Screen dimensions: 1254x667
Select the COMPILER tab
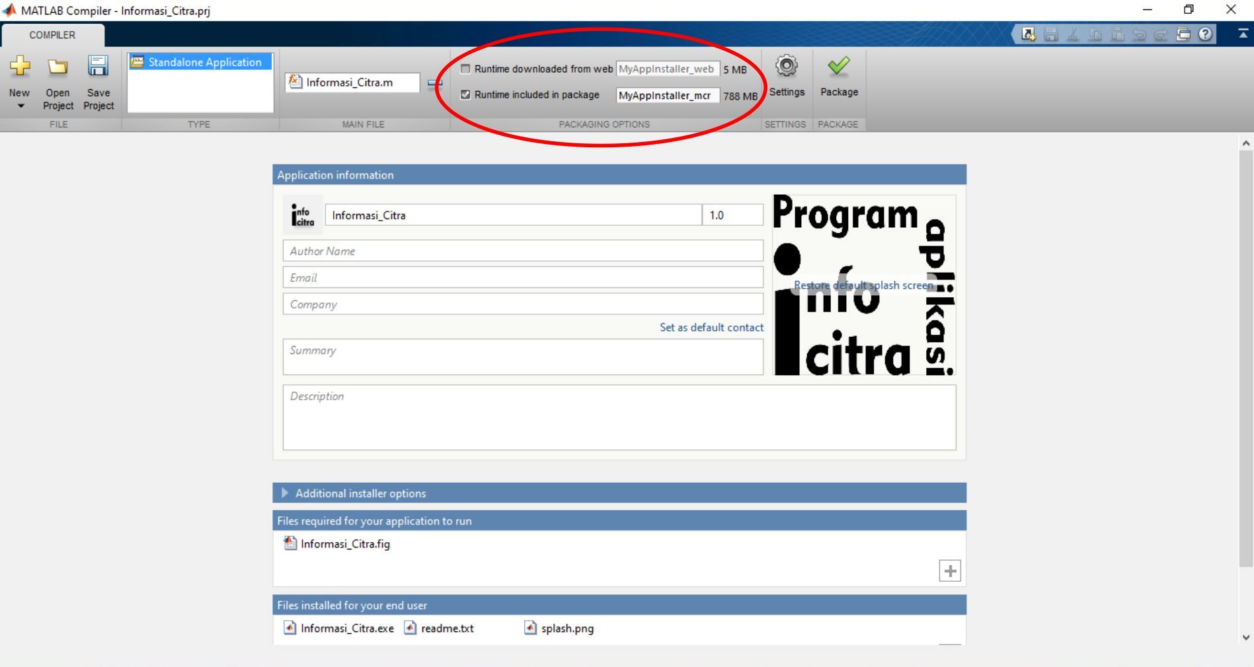(52, 35)
